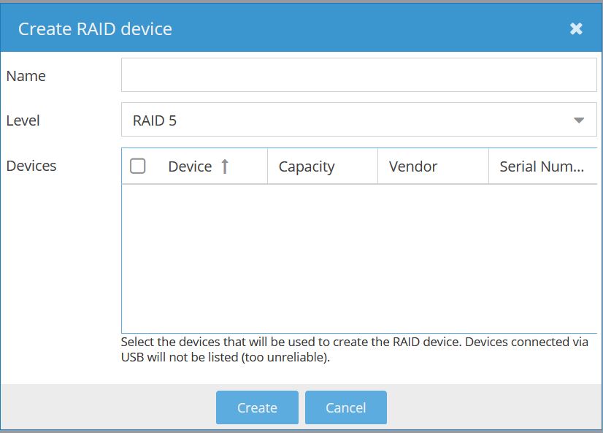The image size is (603, 433).
Task: Expand the Level selector showing RAID 5
Action: [359, 119]
